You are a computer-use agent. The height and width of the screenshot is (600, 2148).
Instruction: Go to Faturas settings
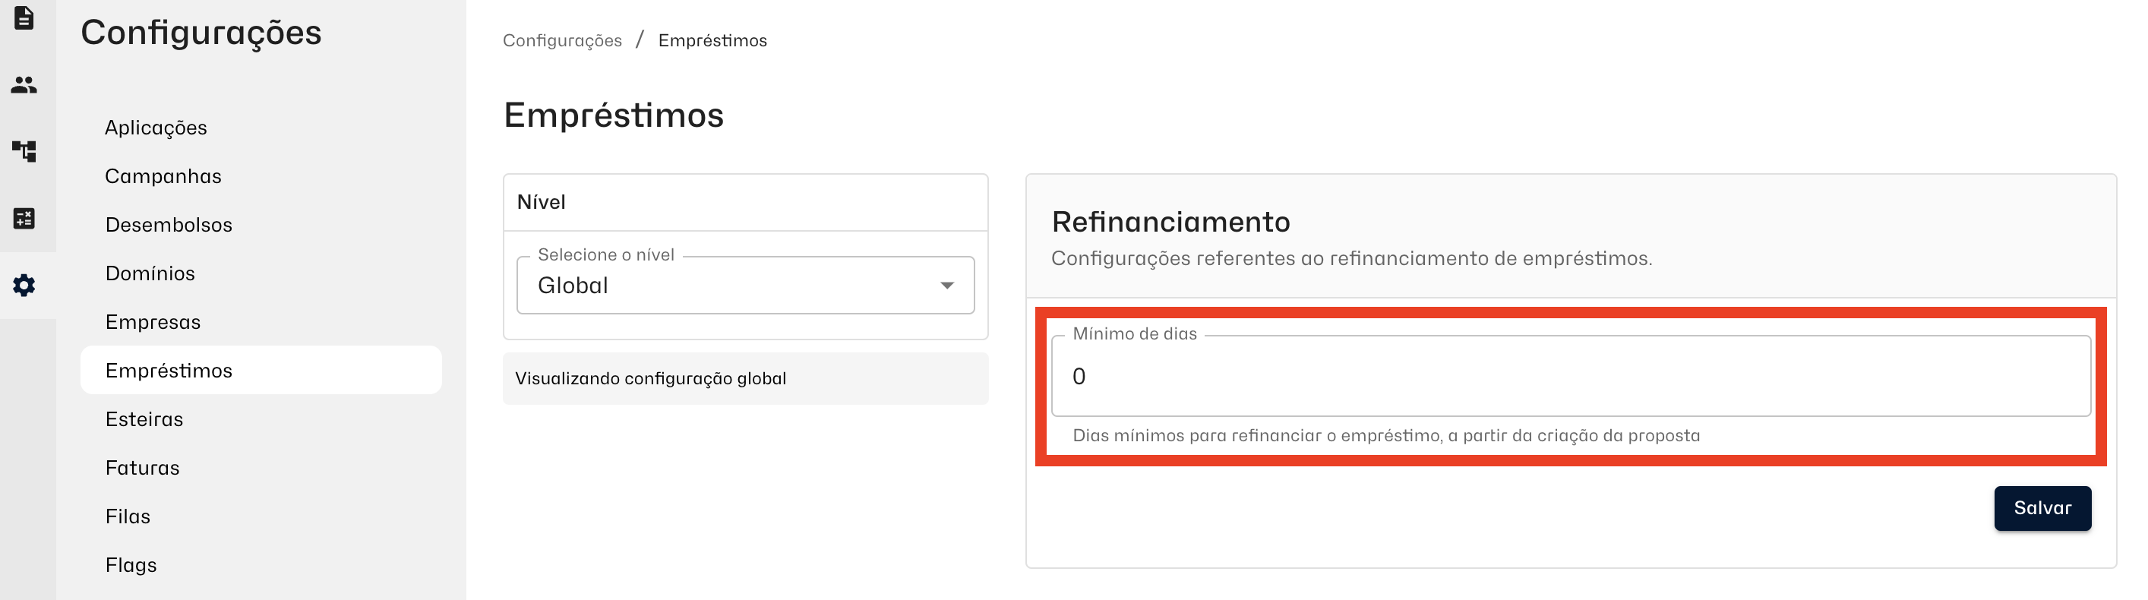143,468
